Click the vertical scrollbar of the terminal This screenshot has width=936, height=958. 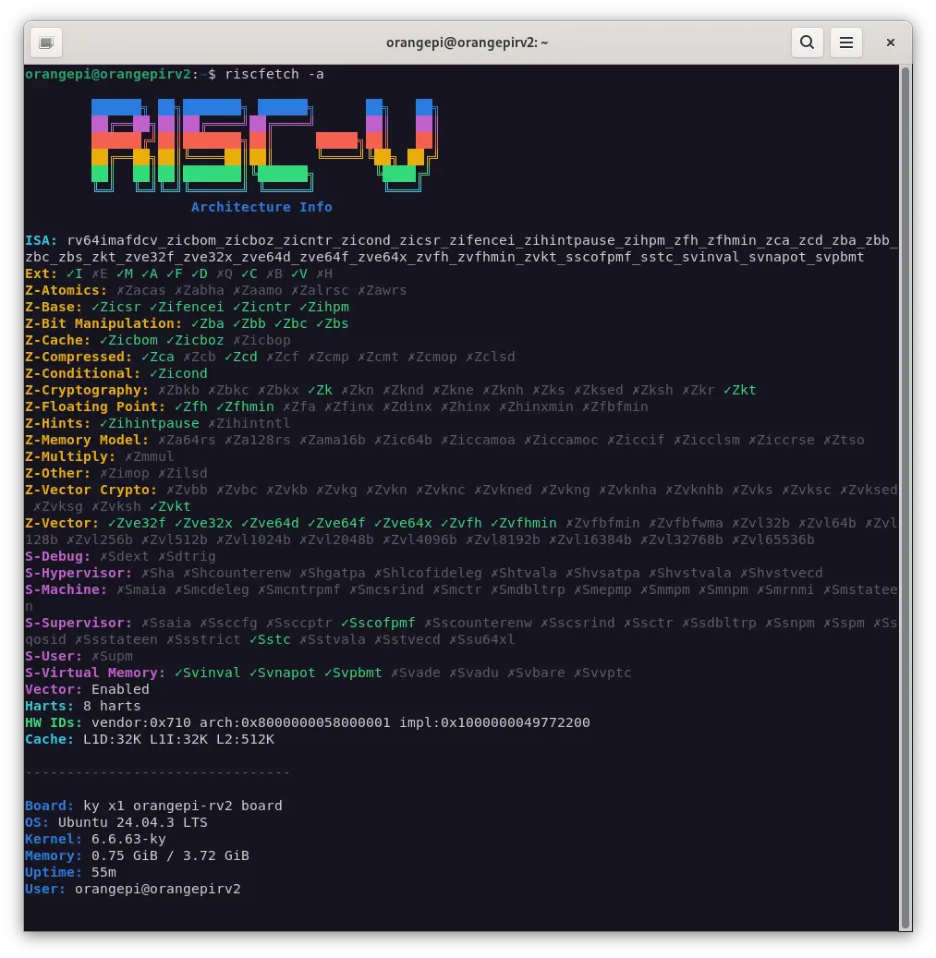point(906,498)
